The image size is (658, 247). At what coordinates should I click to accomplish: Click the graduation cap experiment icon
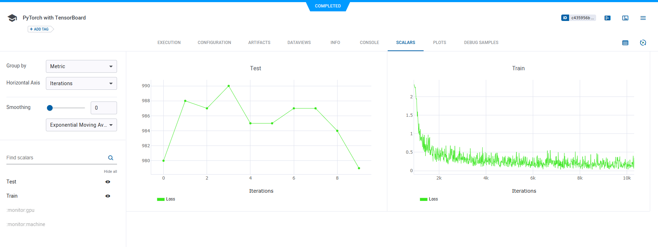(12, 18)
